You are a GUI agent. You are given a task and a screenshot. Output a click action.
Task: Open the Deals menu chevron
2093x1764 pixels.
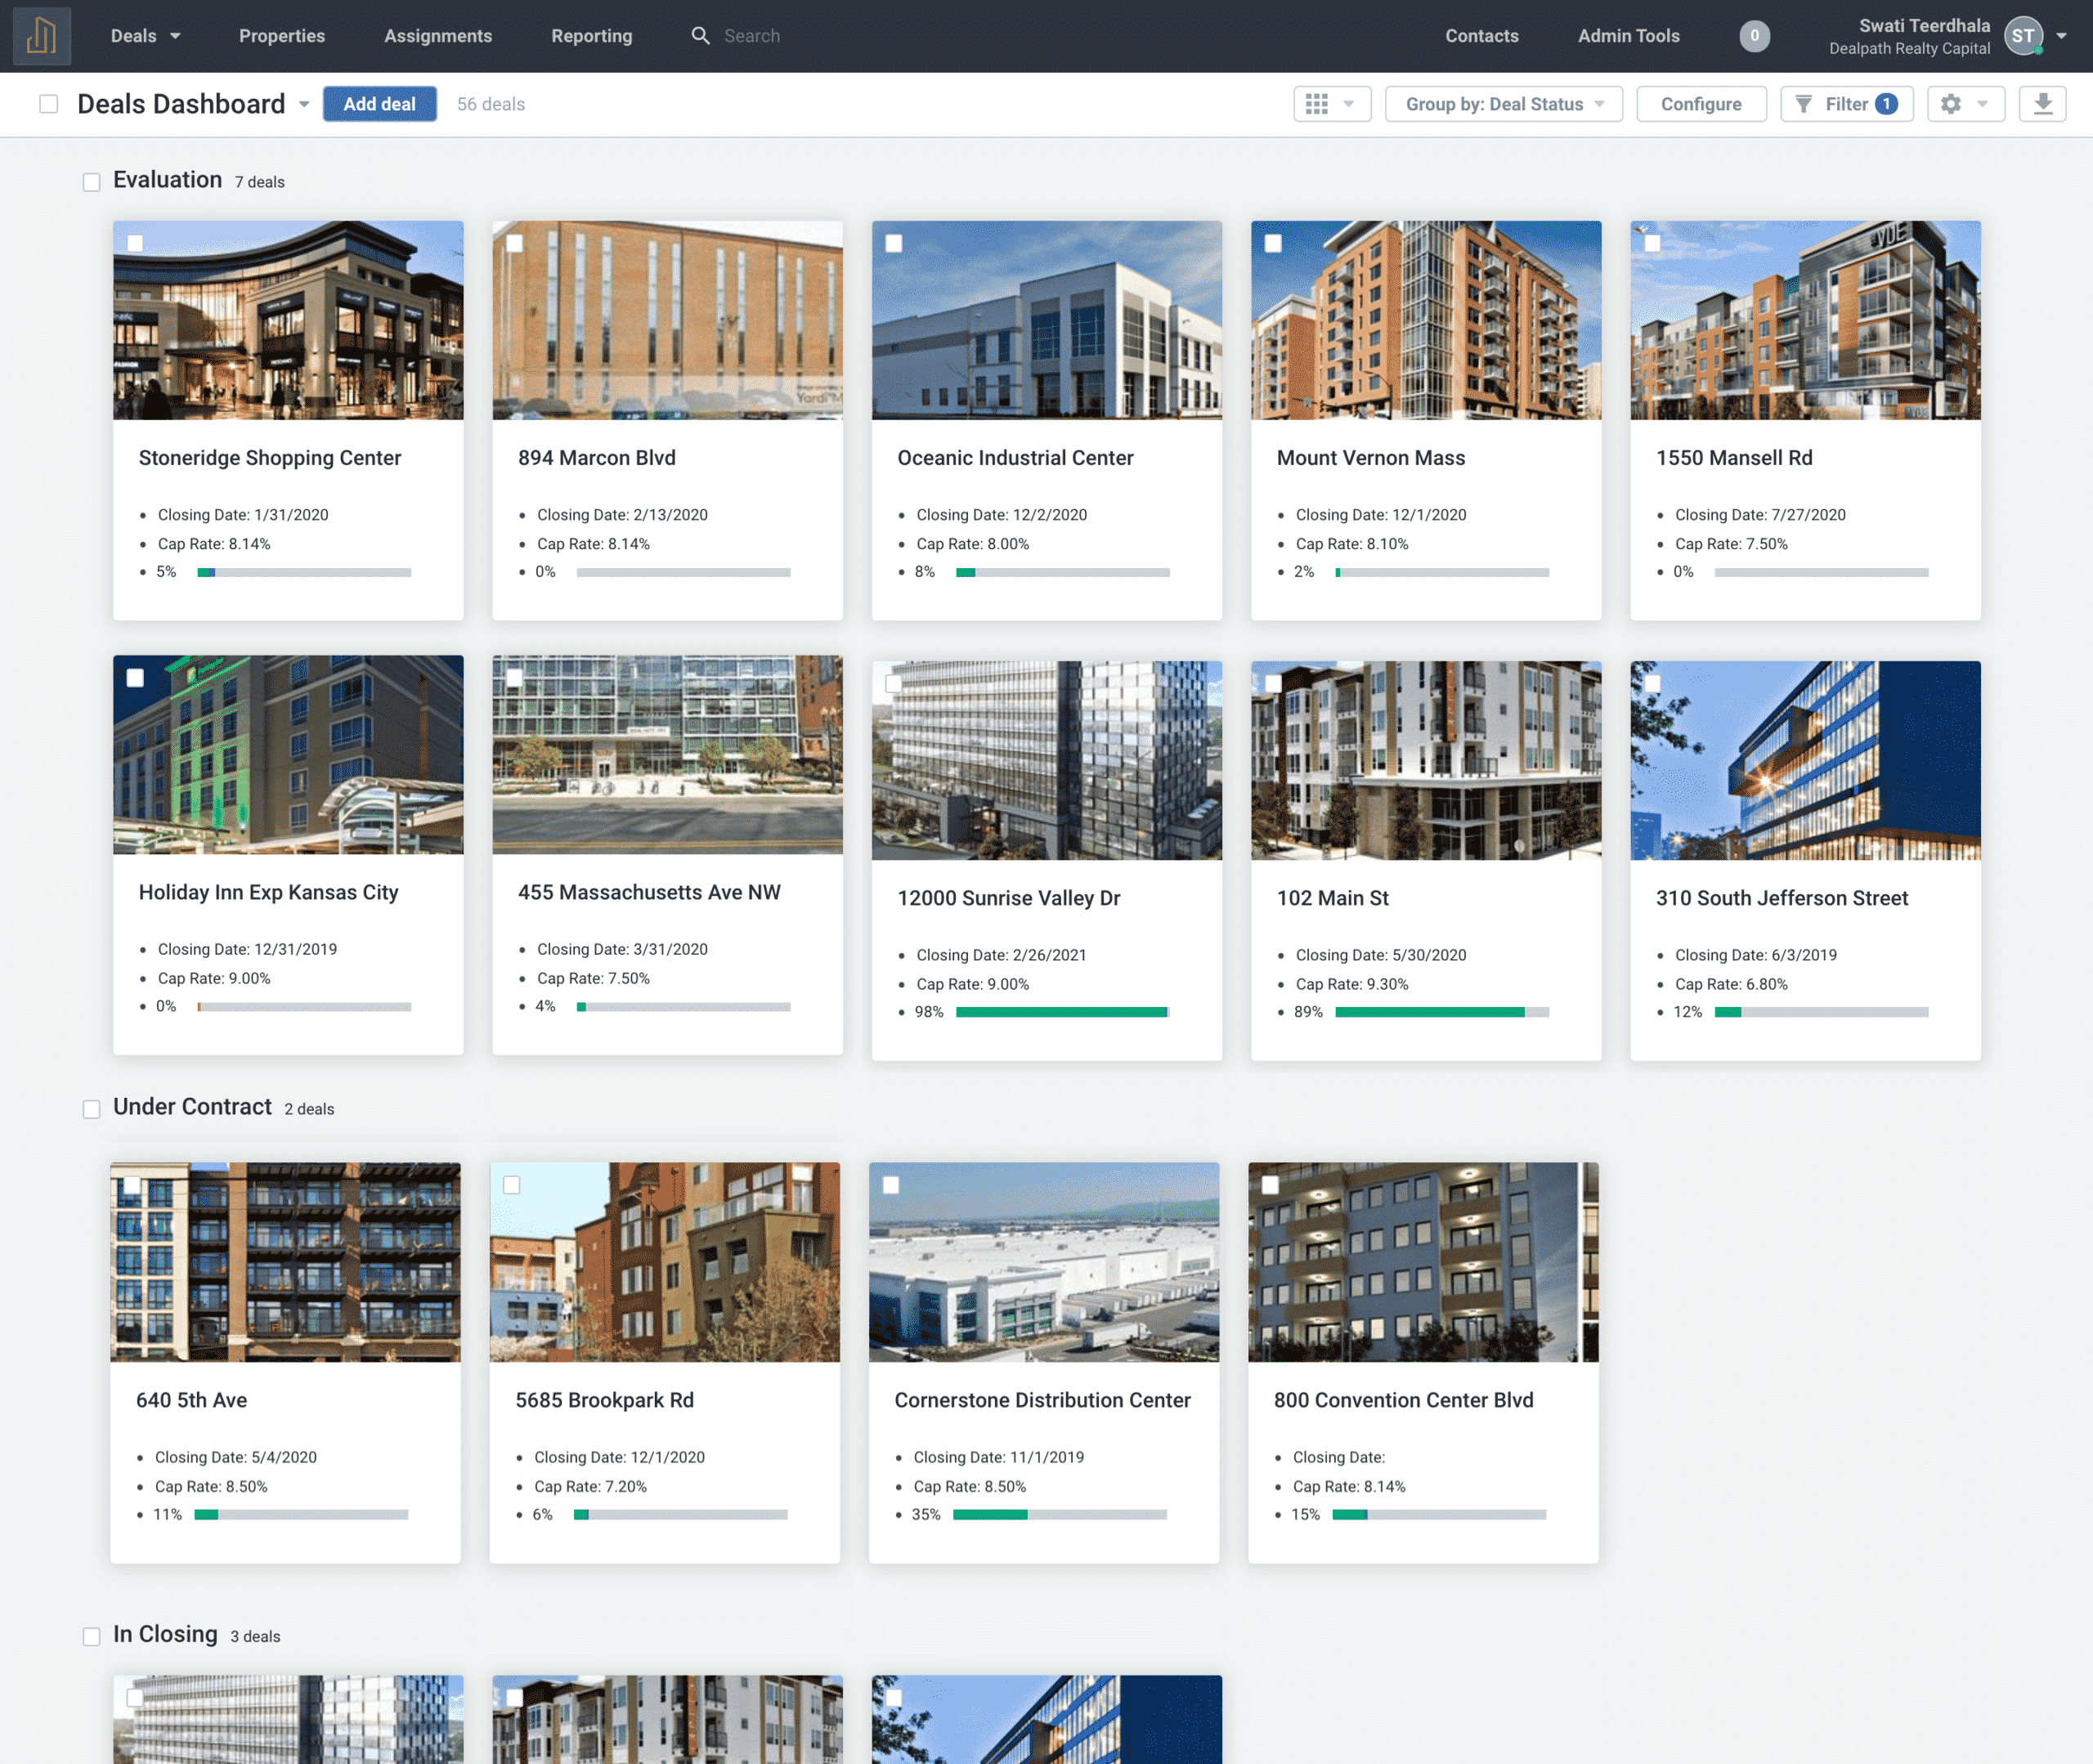(176, 35)
